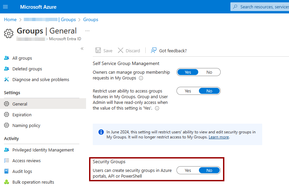Go to Home breadcrumb

[x=10, y=19]
